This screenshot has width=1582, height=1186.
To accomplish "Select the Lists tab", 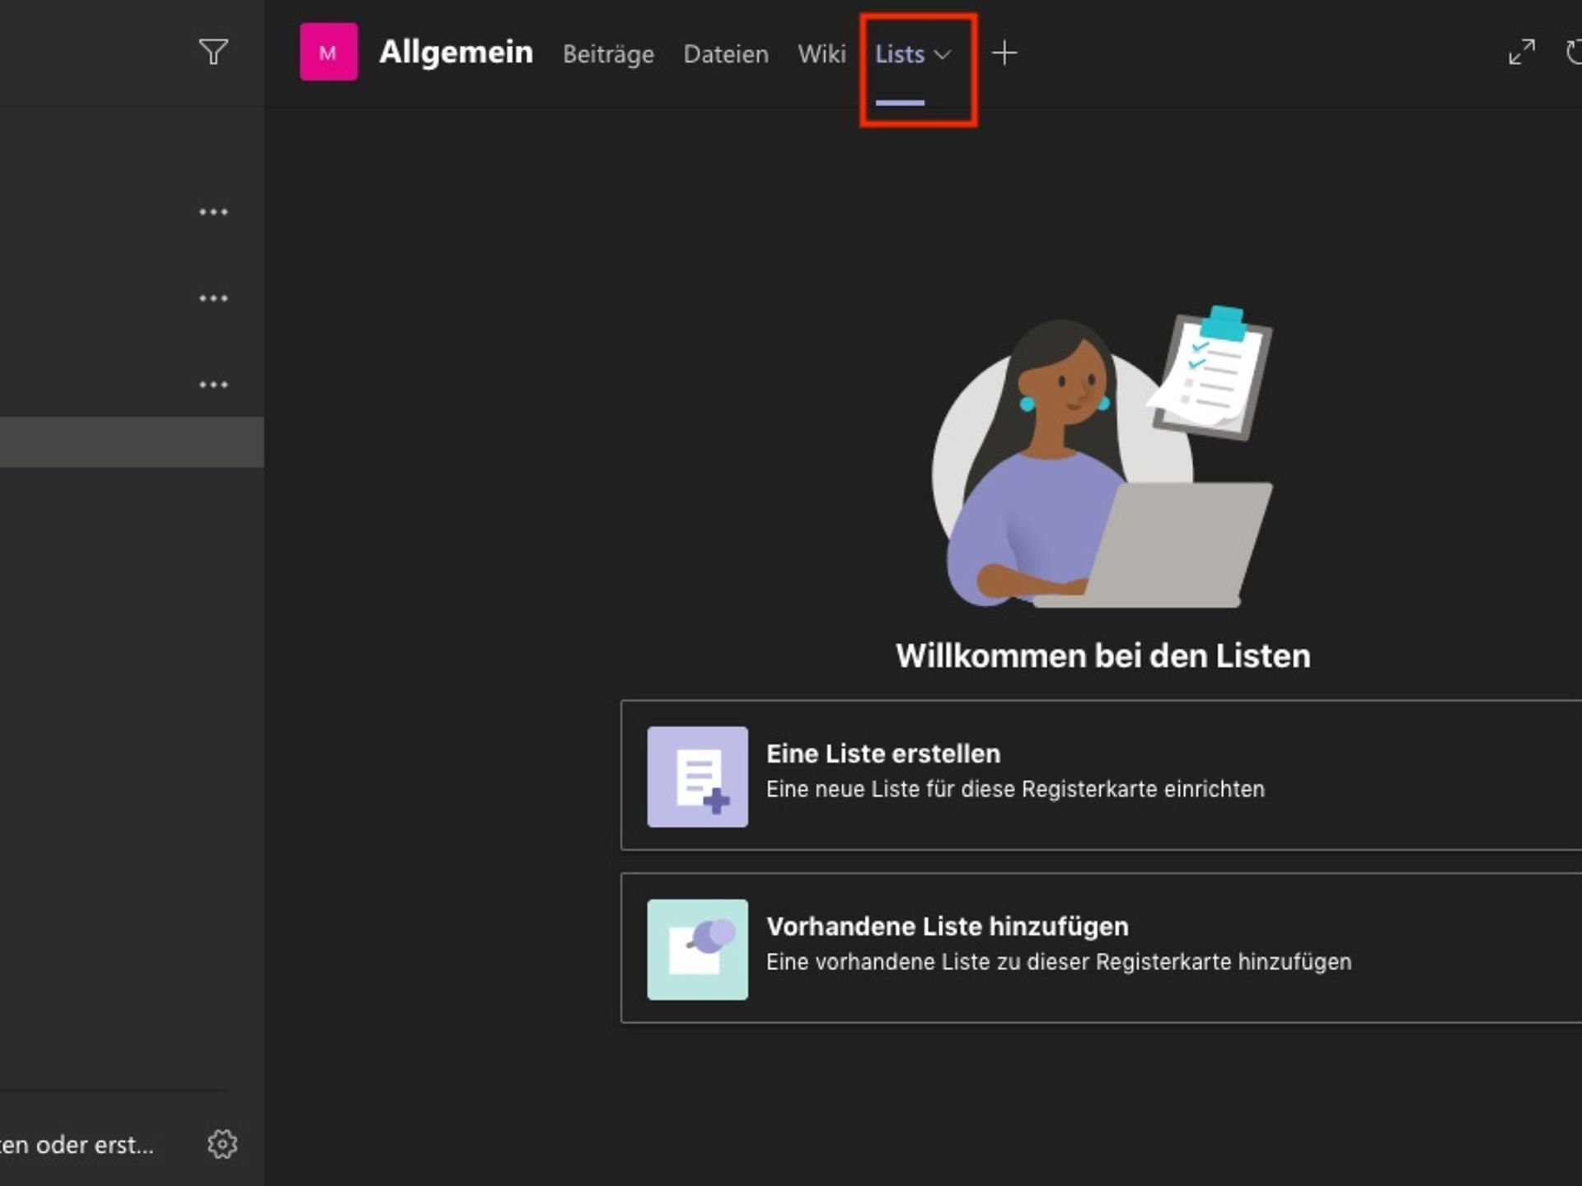I will (899, 54).
